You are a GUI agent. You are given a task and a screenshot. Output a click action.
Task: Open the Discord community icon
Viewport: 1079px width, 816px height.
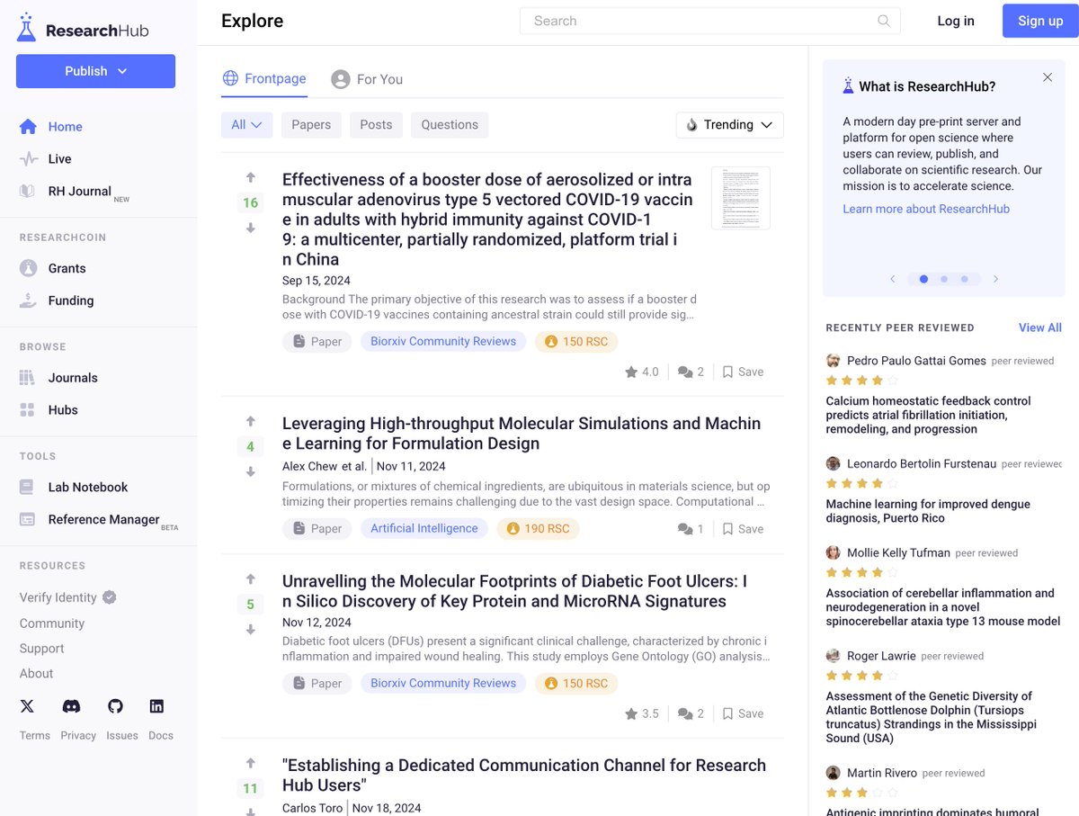click(71, 706)
